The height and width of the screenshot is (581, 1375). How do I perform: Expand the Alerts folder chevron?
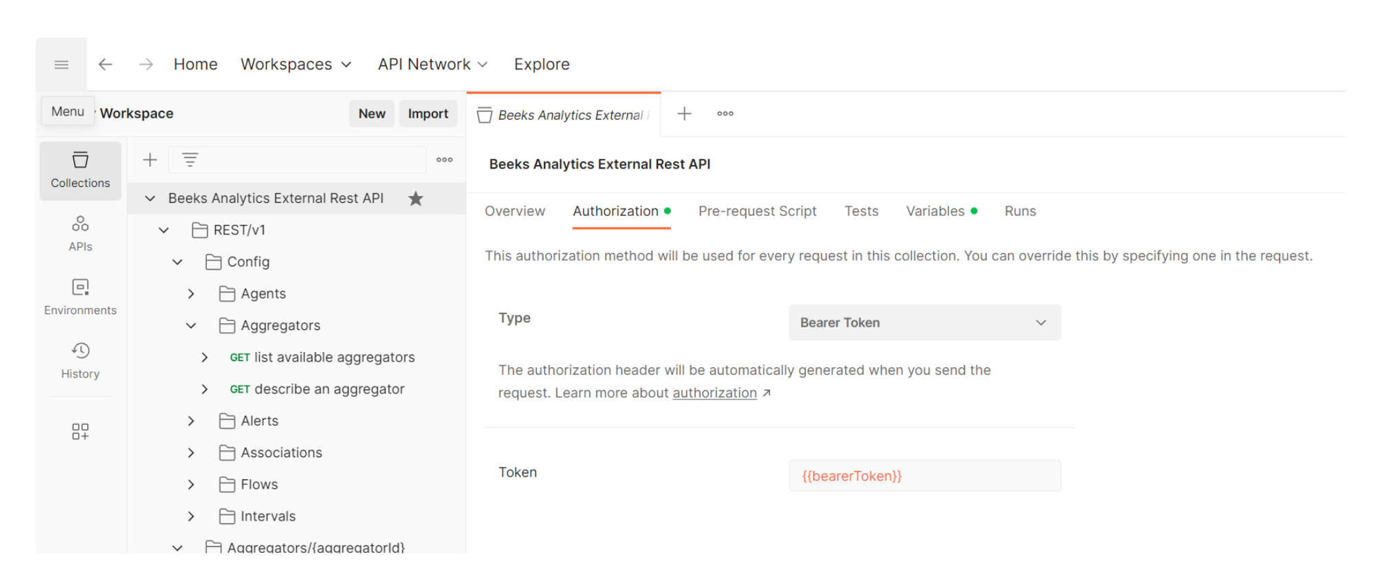(x=191, y=421)
